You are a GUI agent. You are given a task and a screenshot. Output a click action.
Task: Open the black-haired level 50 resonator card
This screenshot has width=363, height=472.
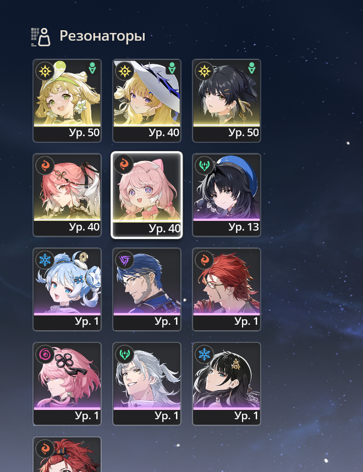[227, 101]
